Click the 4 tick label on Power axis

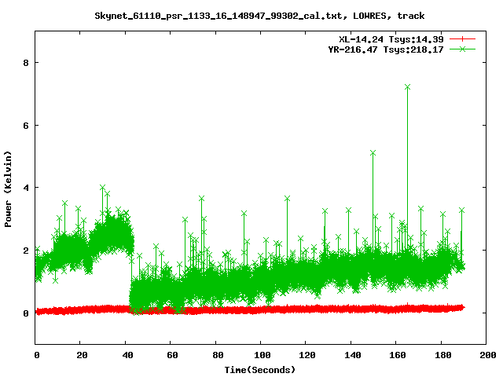(26, 188)
